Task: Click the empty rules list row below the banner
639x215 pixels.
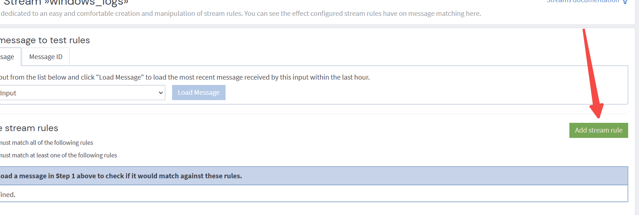Action: click(314, 194)
